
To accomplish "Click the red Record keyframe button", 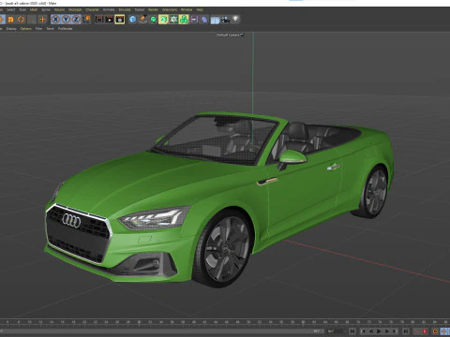I will click(x=425, y=331).
